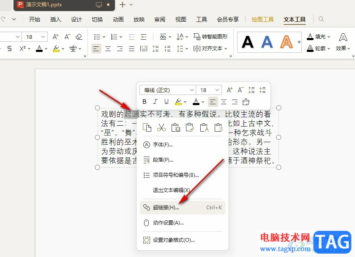
Task: Decrease indent level in the ribbon
Action: click(131, 37)
